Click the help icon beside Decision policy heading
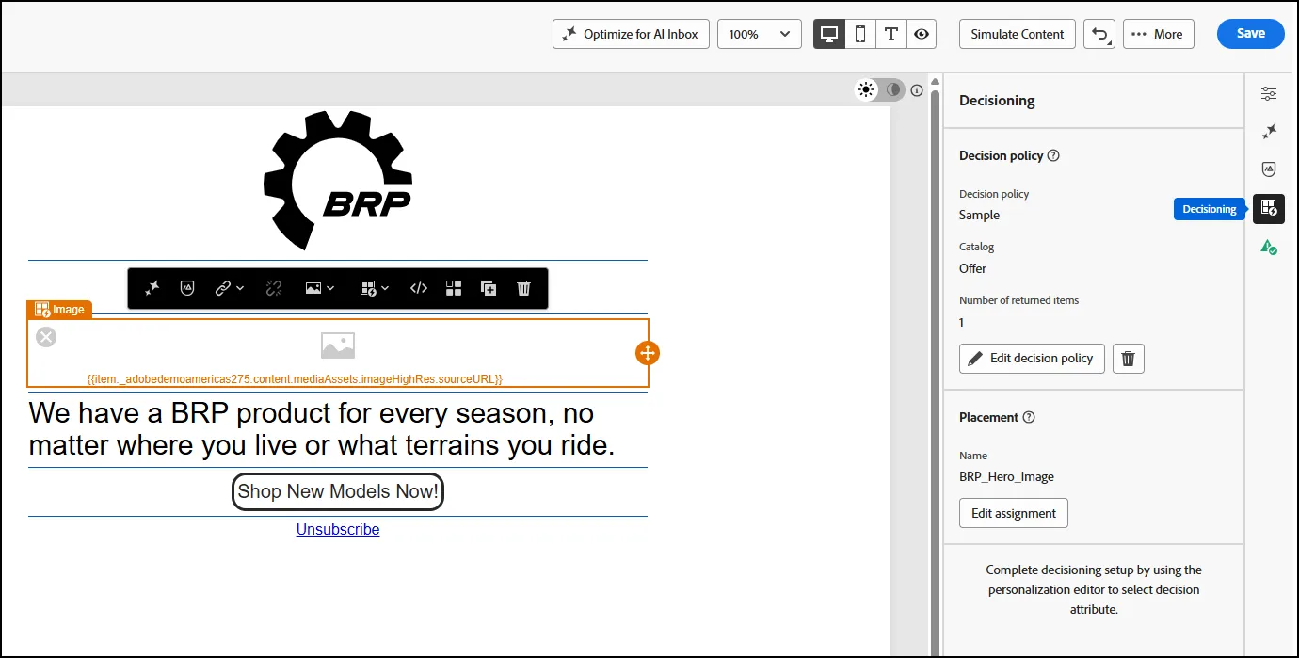 tap(1053, 155)
